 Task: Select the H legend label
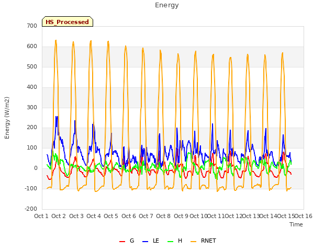coord(180,241)
